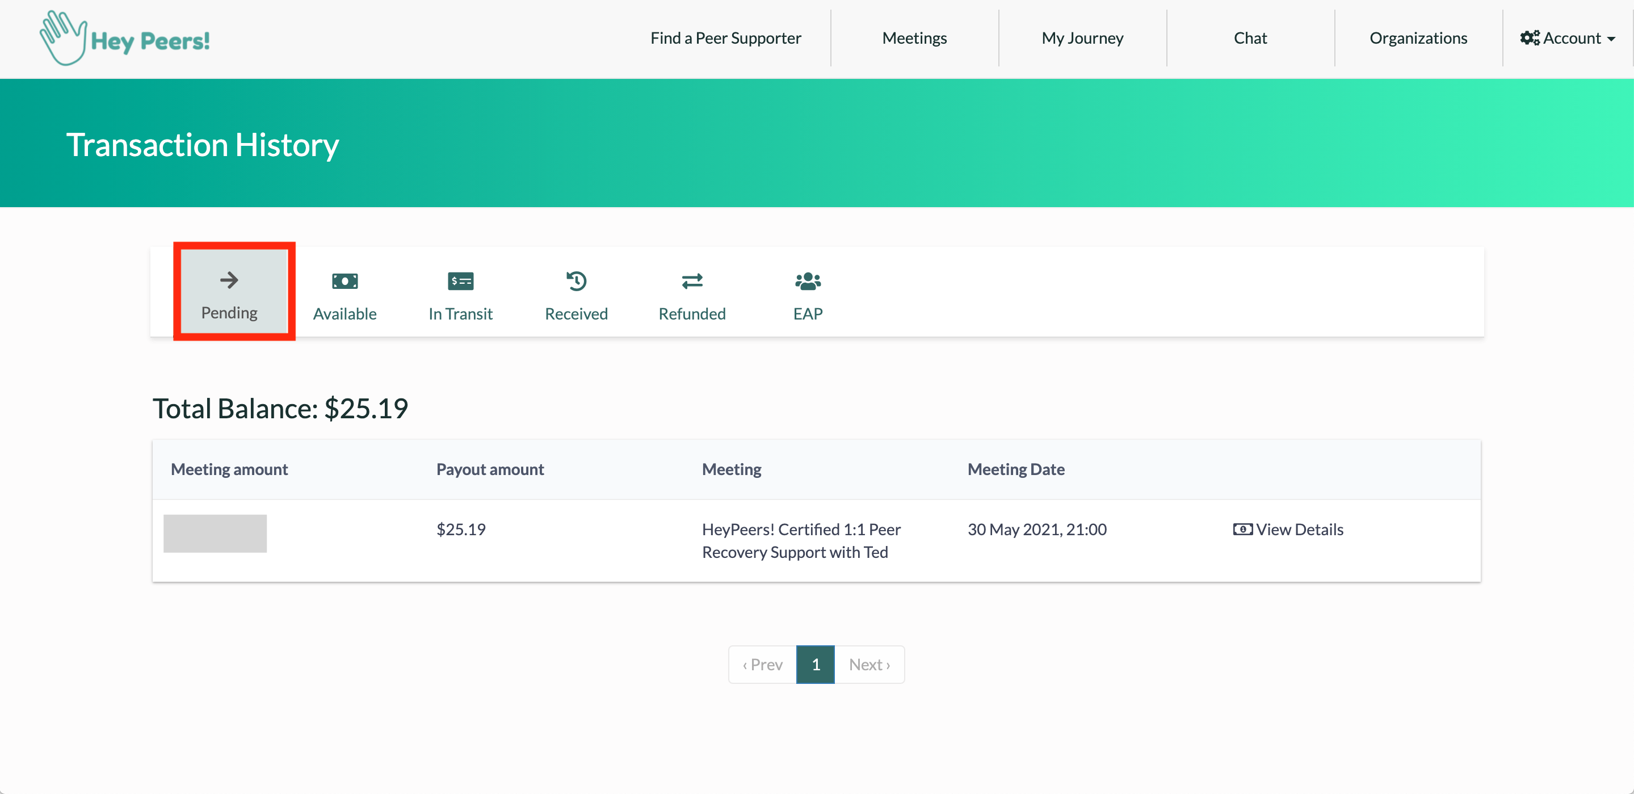1634x794 pixels.
Task: Click the Received history clock icon
Action: 576,281
